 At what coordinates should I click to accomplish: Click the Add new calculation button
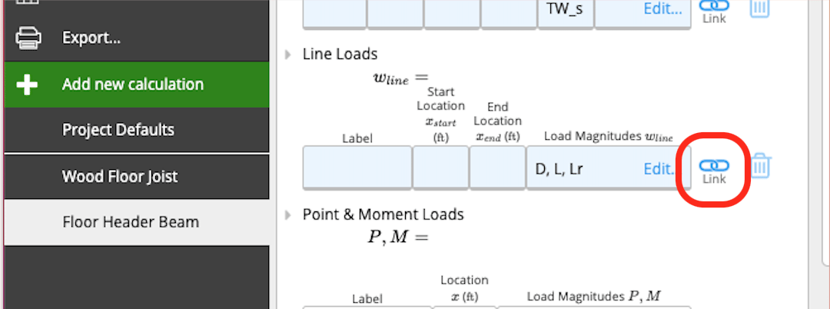click(137, 85)
